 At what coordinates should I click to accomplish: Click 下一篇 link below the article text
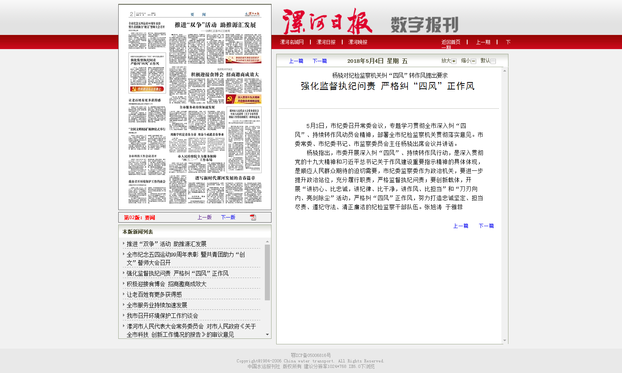(x=486, y=226)
